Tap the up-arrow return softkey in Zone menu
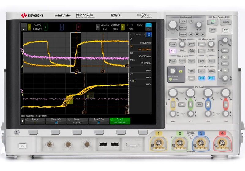 (x=22, y=121)
